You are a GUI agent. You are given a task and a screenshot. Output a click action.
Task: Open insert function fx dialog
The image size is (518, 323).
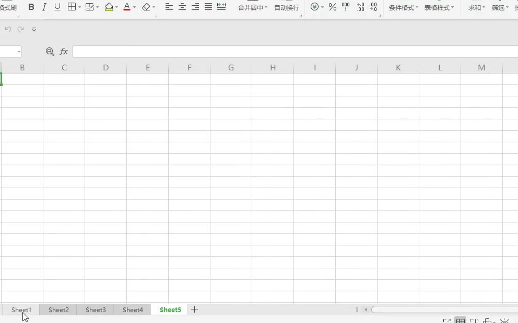[x=64, y=52]
